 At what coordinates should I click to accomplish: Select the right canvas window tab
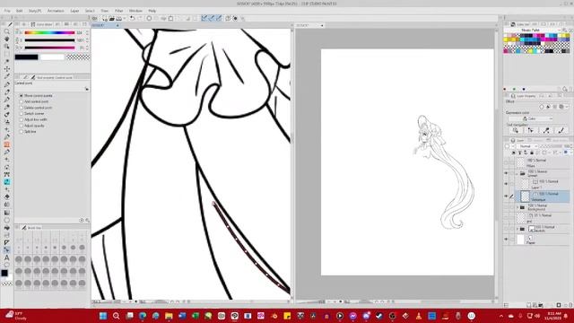click(309, 25)
